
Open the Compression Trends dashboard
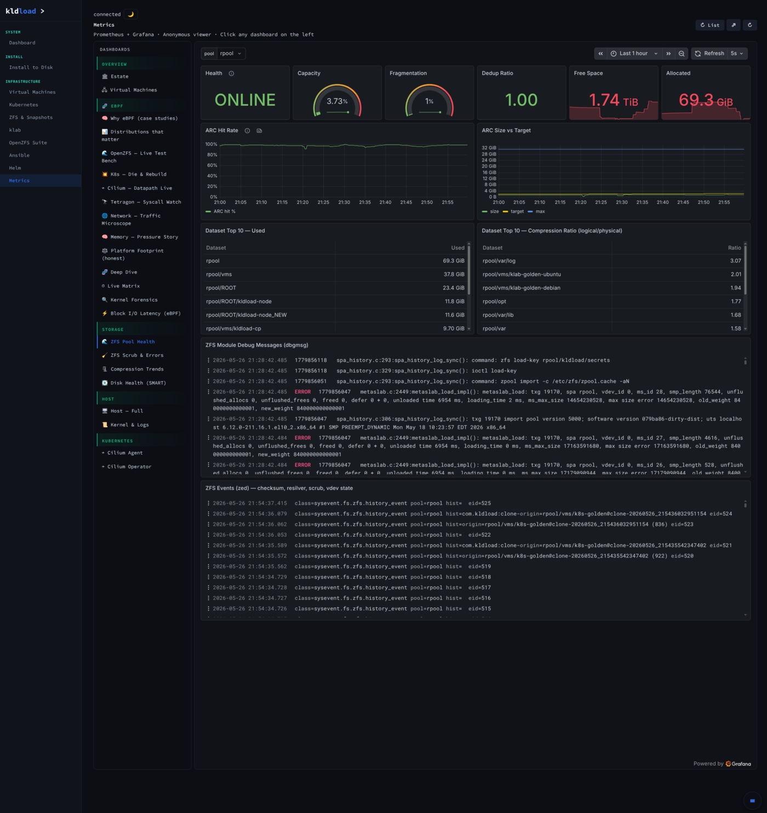click(142, 369)
